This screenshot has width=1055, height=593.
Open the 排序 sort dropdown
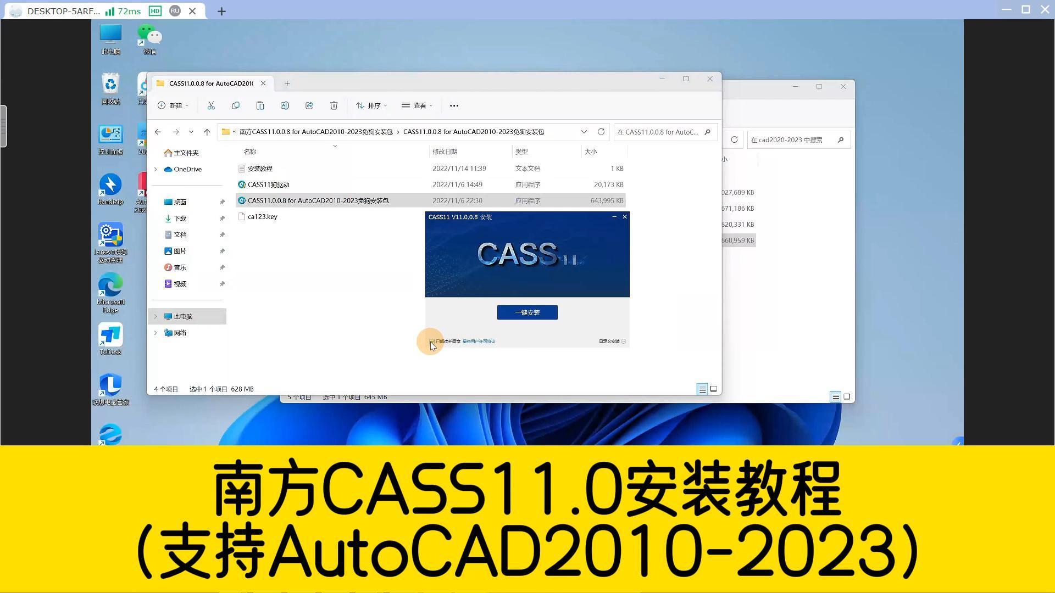(x=371, y=105)
